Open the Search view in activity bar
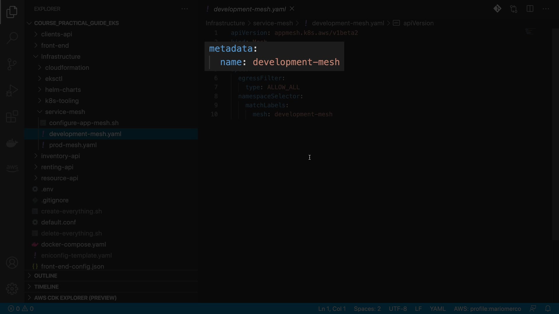The image size is (559, 314). (12, 38)
